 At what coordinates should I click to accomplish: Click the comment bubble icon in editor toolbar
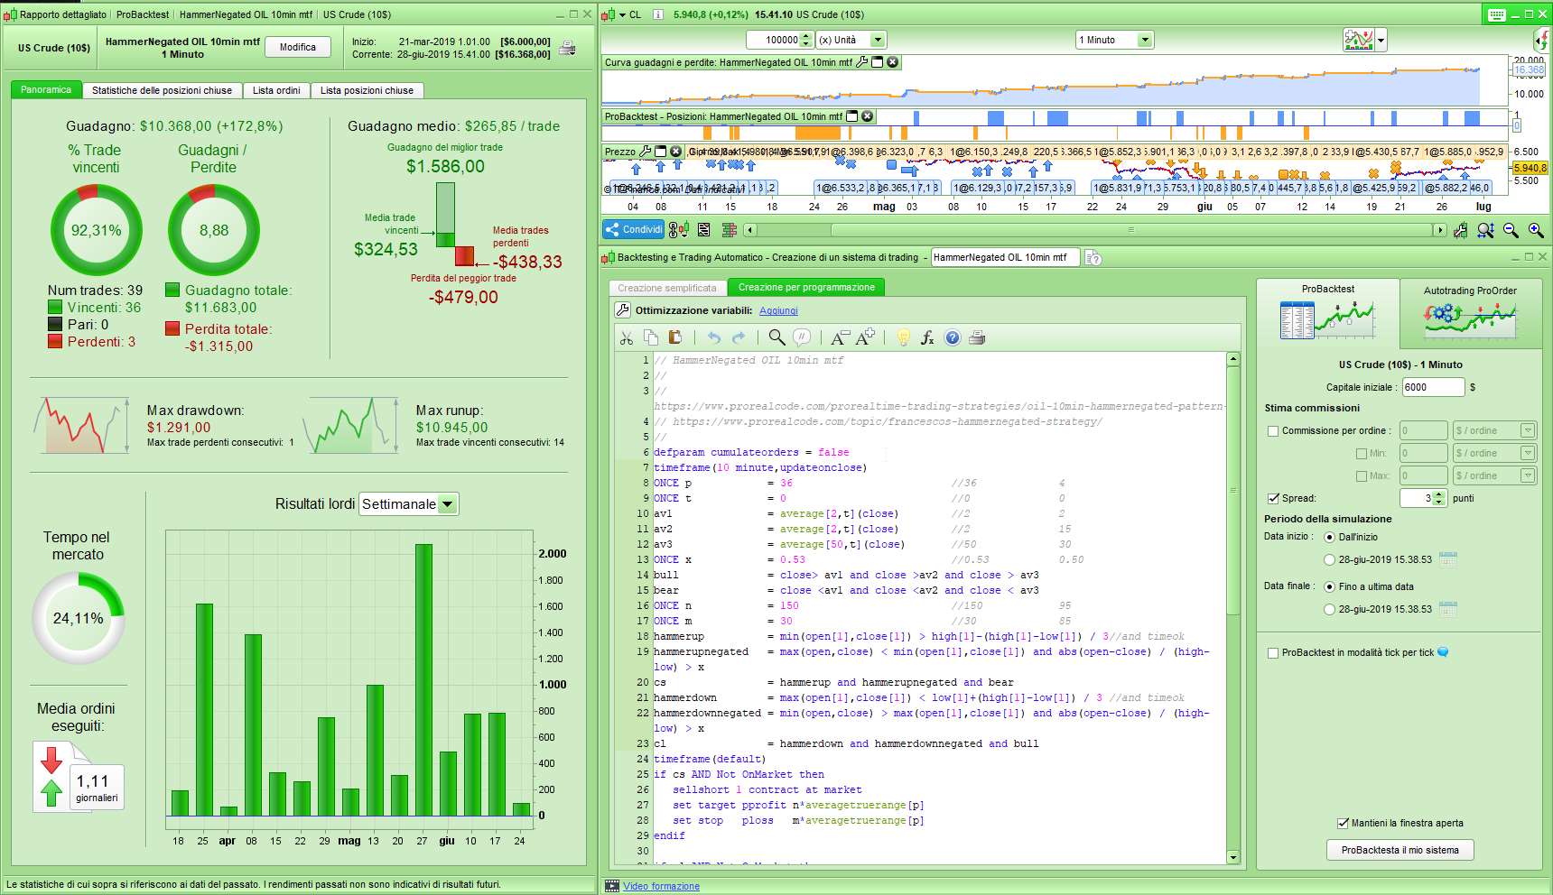[x=801, y=337]
